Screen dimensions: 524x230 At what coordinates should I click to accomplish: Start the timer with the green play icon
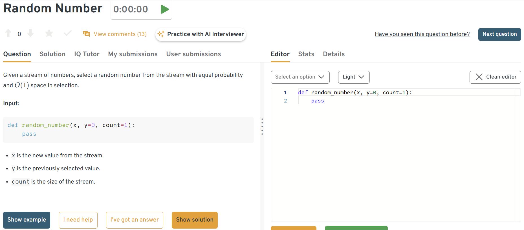(164, 9)
